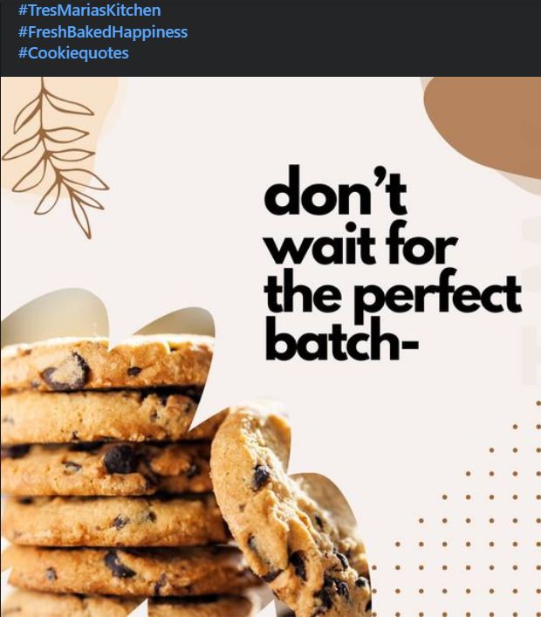This screenshot has width=541, height=617.
Task: Click the "wait for" text line
Action: pos(361,244)
